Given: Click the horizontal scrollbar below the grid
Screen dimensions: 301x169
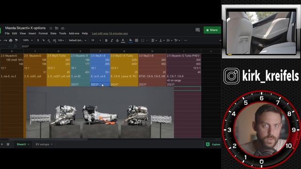Looking at the screenshot, I should 48,139.
